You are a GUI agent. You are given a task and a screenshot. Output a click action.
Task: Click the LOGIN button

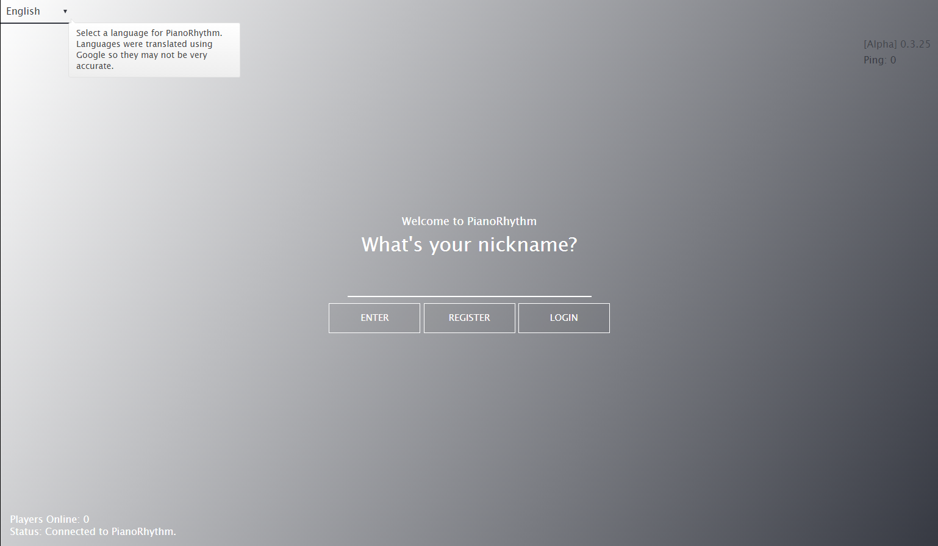coord(564,318)
